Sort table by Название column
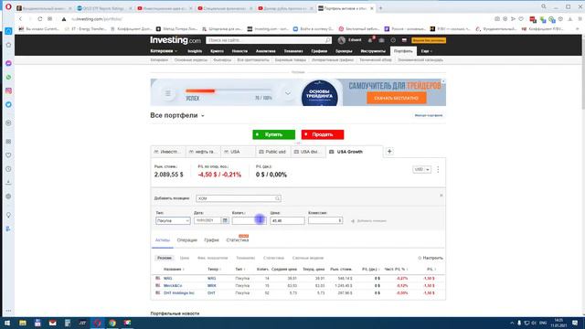This screenshot has width=585, height=329. pyautogui.click(x=174, y=269)
